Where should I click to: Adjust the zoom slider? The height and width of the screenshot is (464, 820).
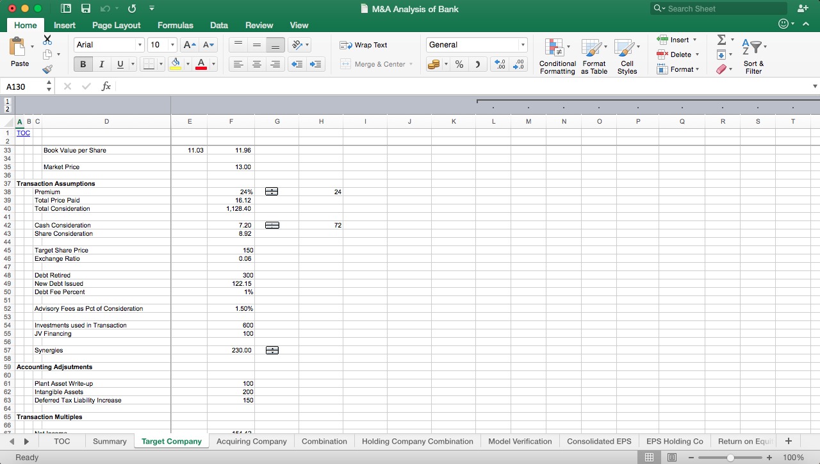[x=730, y=458]
